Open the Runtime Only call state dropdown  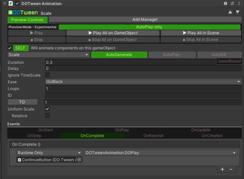click(x=49, y=153)
